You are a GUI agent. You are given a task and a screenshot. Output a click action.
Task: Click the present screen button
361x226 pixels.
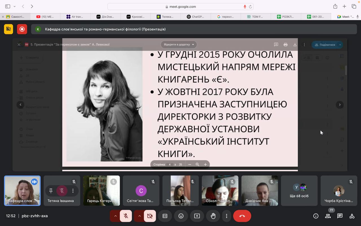[x=197, y=216]
